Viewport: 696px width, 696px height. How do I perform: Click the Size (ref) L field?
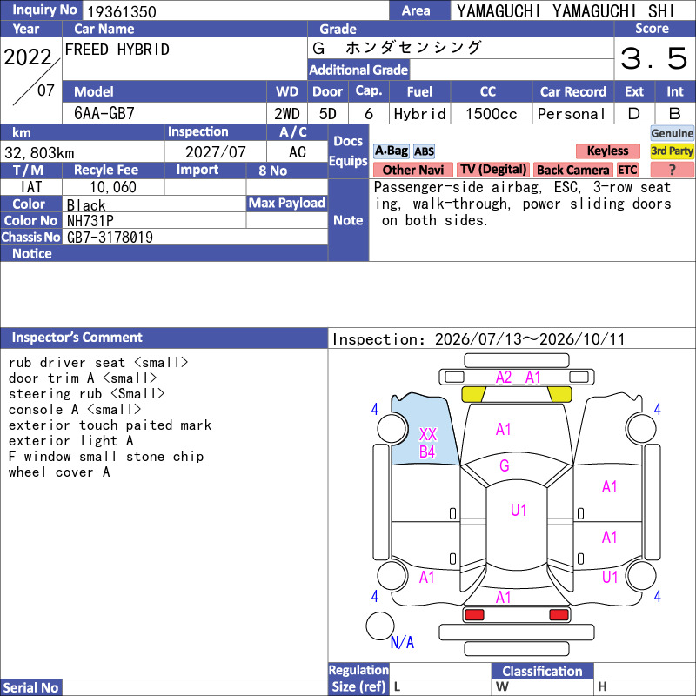(440, 686)
